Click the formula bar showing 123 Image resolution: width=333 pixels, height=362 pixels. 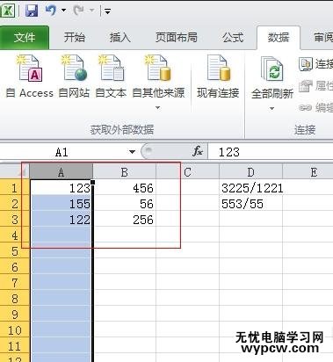click(271, 152)
